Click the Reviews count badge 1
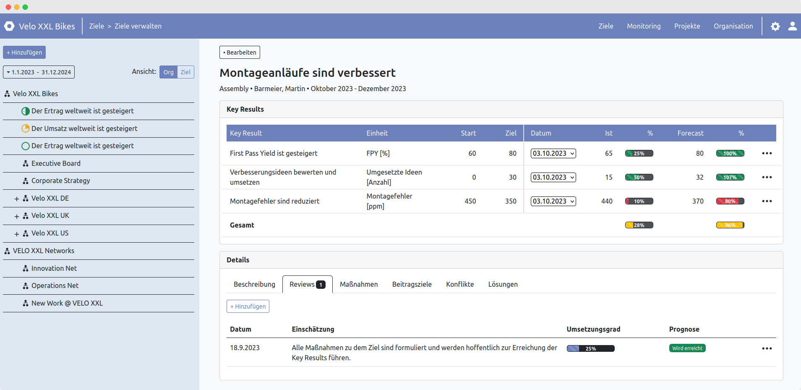801x390 pixels. point(321,285)
